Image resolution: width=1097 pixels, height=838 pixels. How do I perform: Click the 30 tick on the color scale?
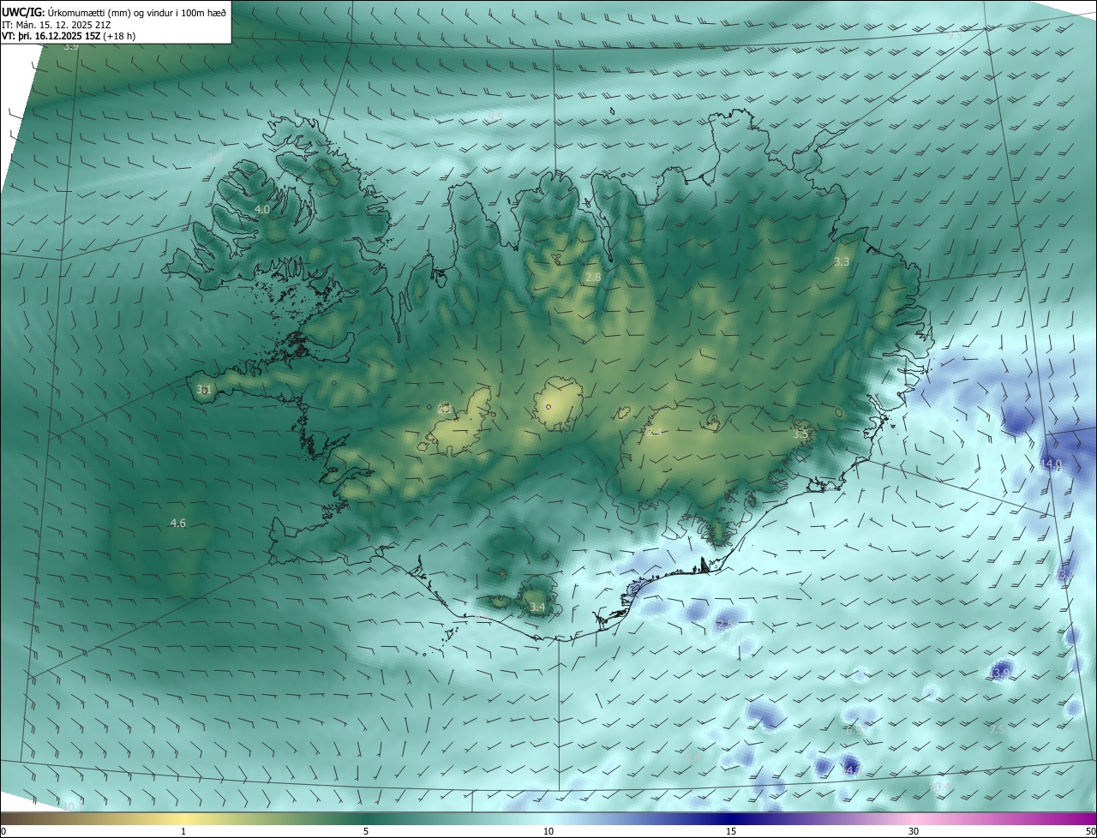coord(914,831)
